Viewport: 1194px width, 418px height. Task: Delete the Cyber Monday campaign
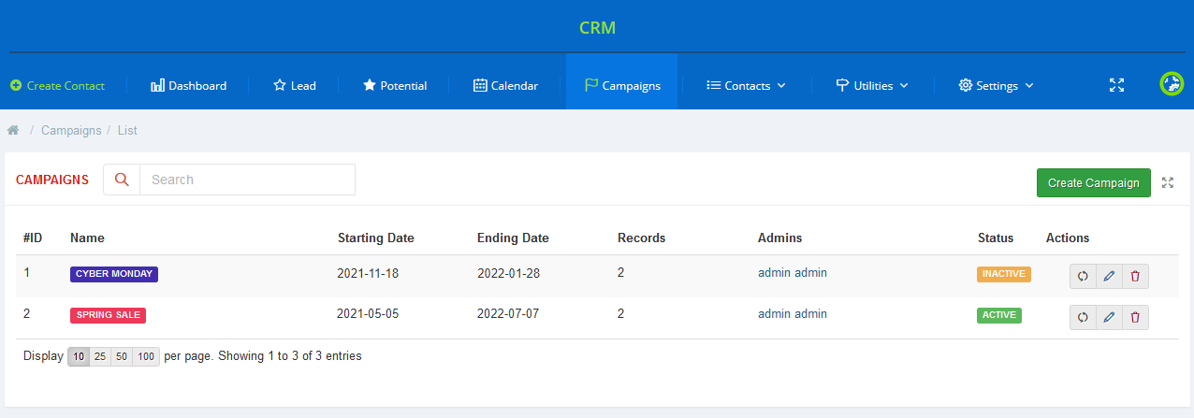point(1135,276)
